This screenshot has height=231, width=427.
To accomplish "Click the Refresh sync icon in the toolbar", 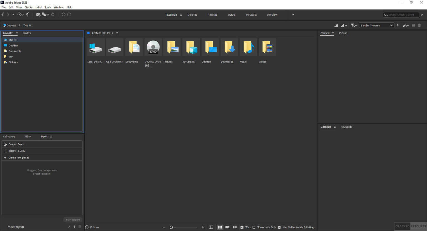I will 53,14.
